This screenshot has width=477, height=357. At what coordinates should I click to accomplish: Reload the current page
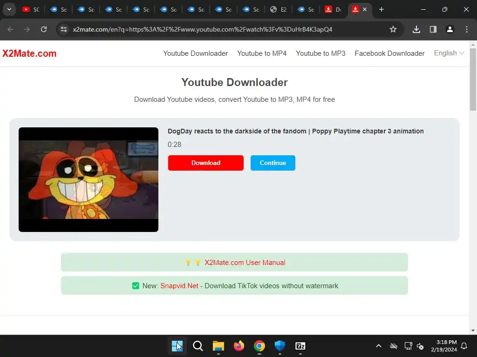[x=44, y=29]
